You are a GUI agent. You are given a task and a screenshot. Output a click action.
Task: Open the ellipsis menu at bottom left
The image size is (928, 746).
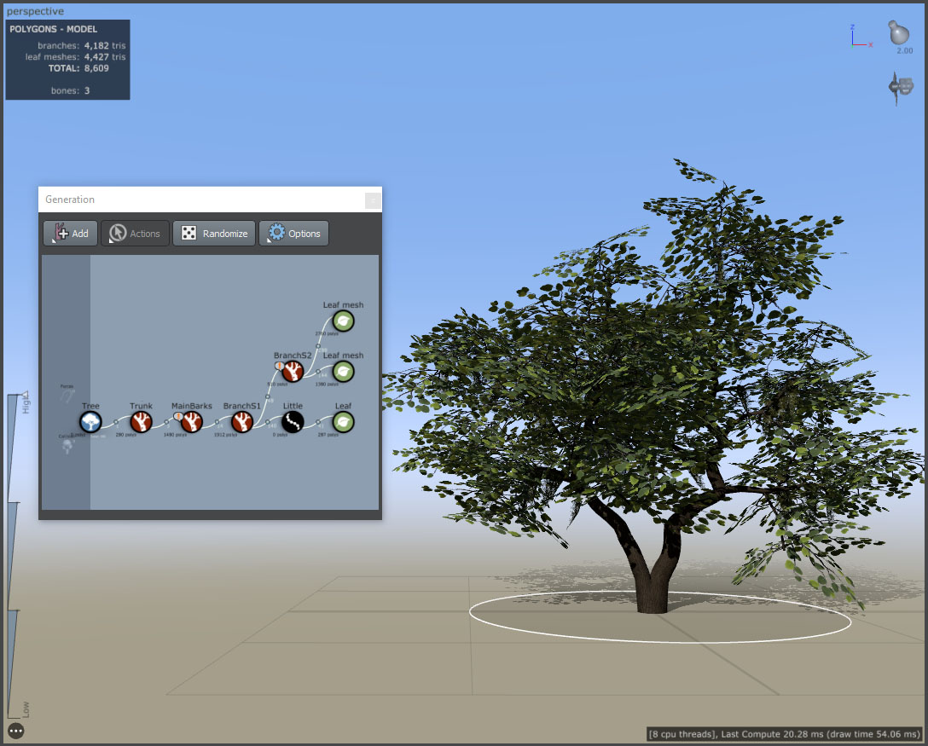[16, 732]
